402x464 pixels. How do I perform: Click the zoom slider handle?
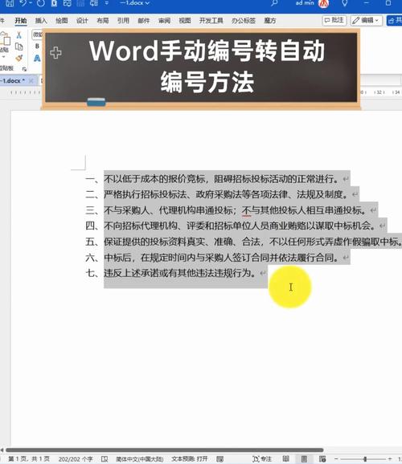365,458
